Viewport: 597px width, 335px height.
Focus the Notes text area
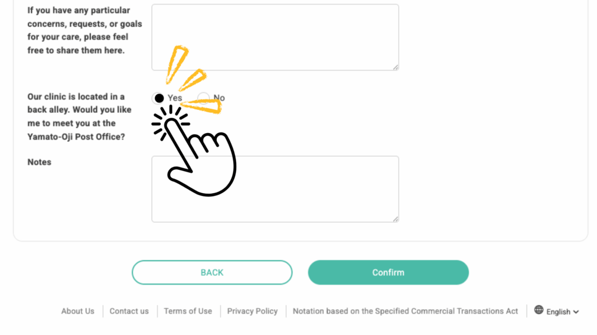click(x=275, y=189)
